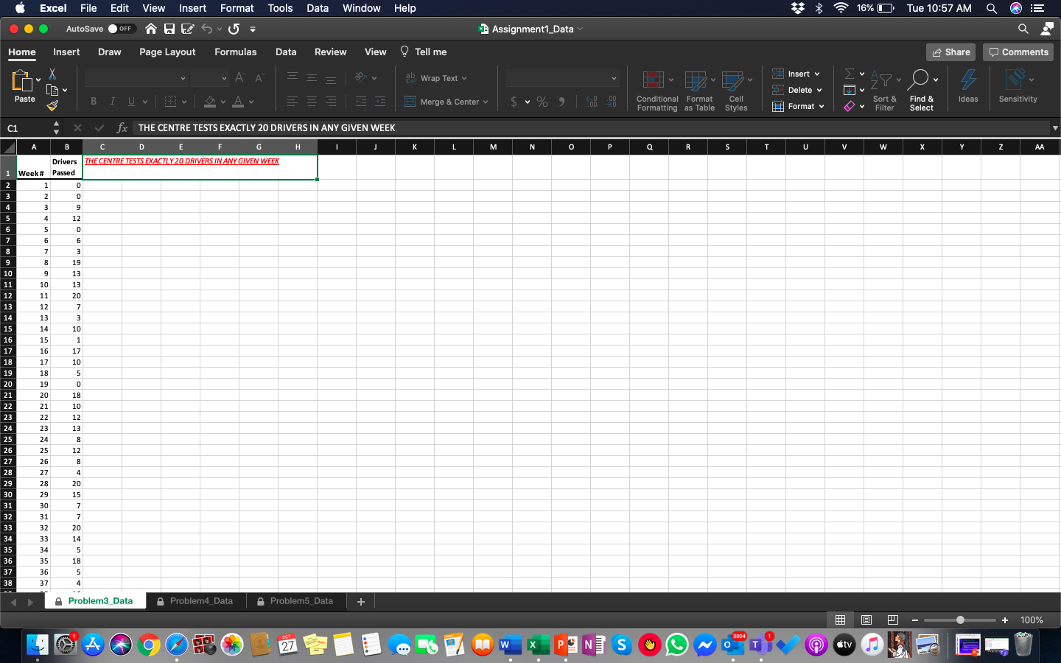This screenshot has height=663, width=1061.
Task: Open the Data menu in menu bar
Action: 318,8
